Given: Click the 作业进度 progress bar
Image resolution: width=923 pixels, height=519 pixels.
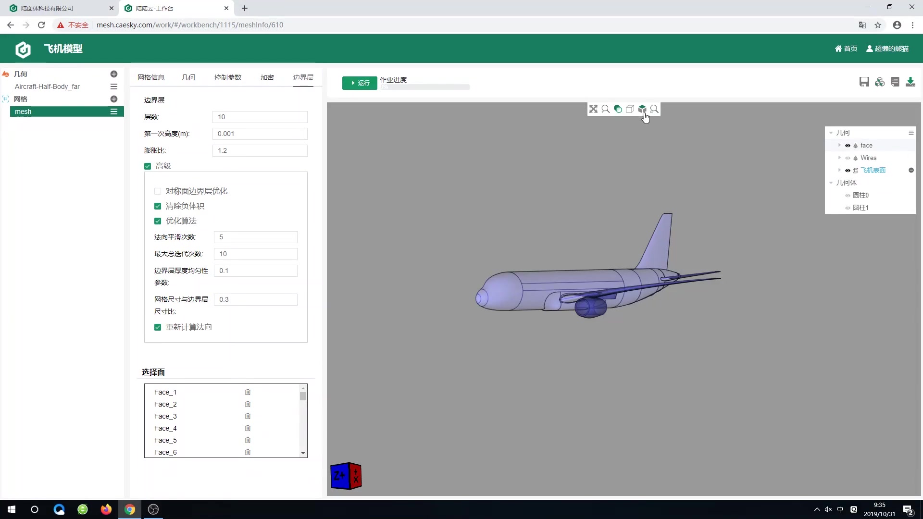Looking at the screenshot, I should (x=425, y=87).
